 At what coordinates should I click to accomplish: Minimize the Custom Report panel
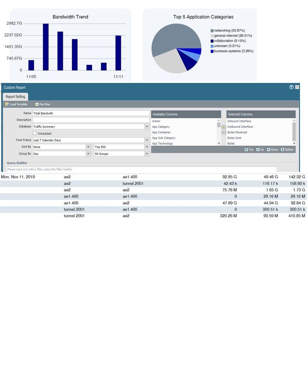[297, 87]
